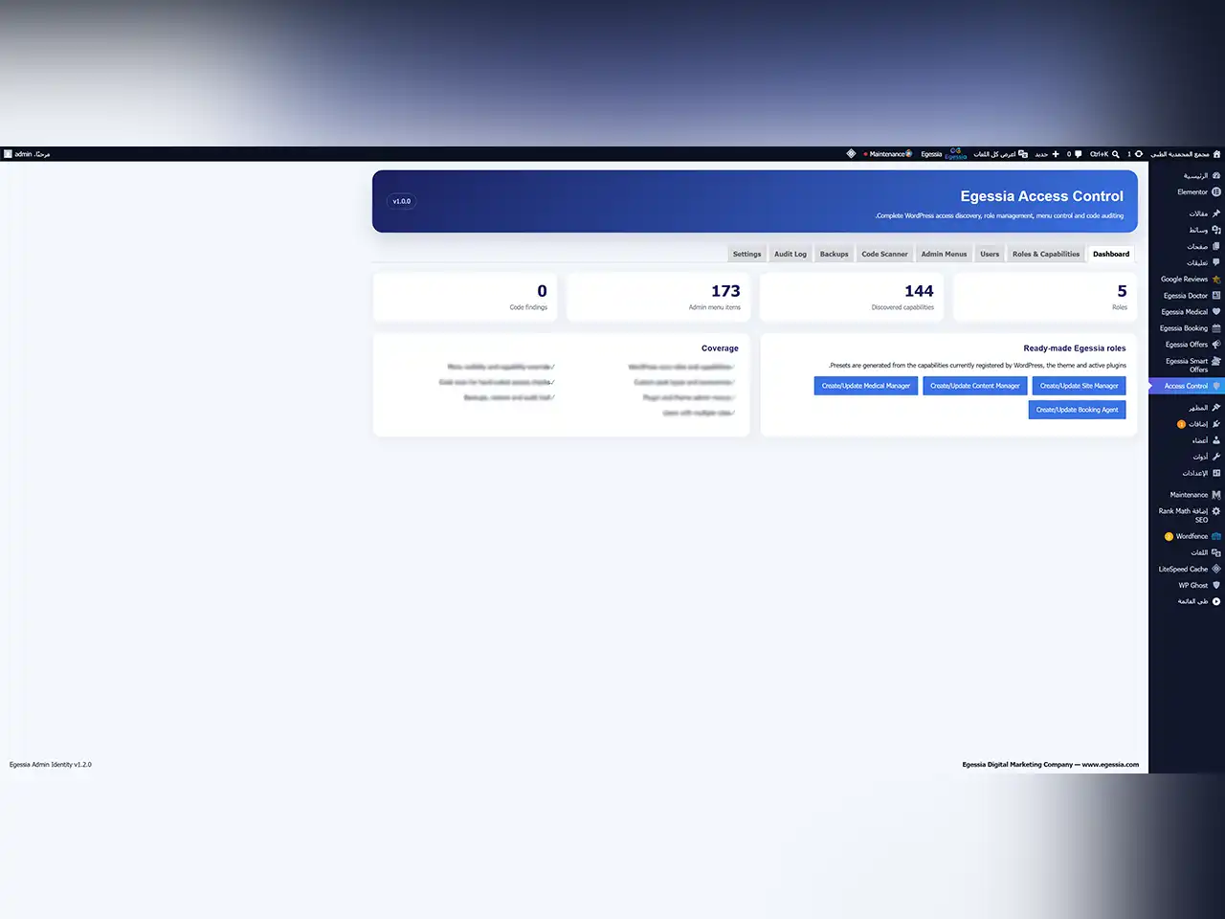Viewport: 1225px width, 919px height.
Task: Open the comments bubble in admin bar
Action: (x=1079, y=154)
